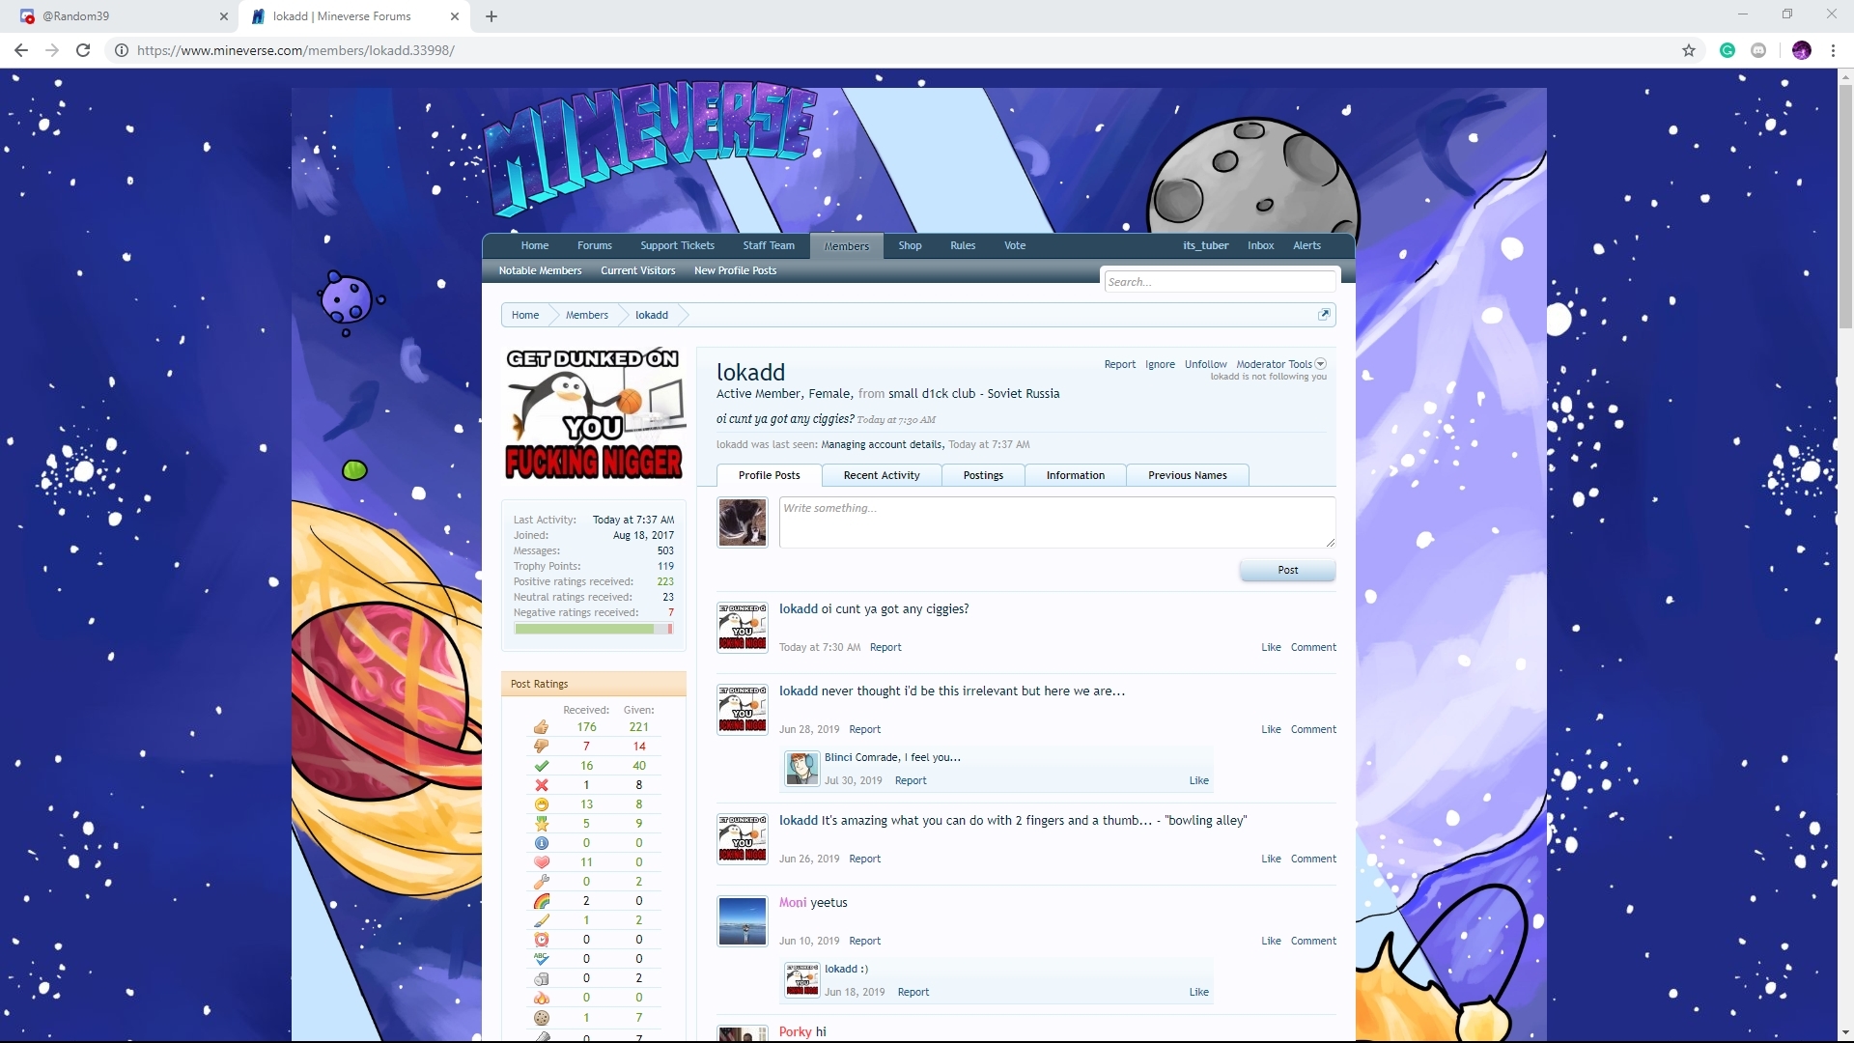
Task: Click the blue Informative rating icon
Action: 541,843
